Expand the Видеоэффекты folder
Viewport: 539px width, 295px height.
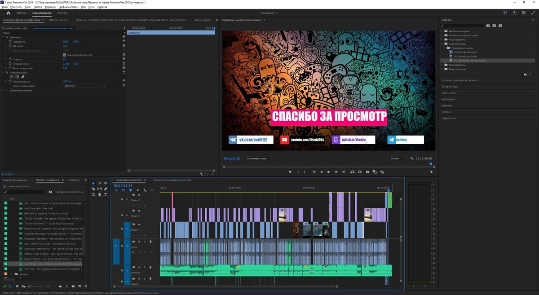point(442,65)
